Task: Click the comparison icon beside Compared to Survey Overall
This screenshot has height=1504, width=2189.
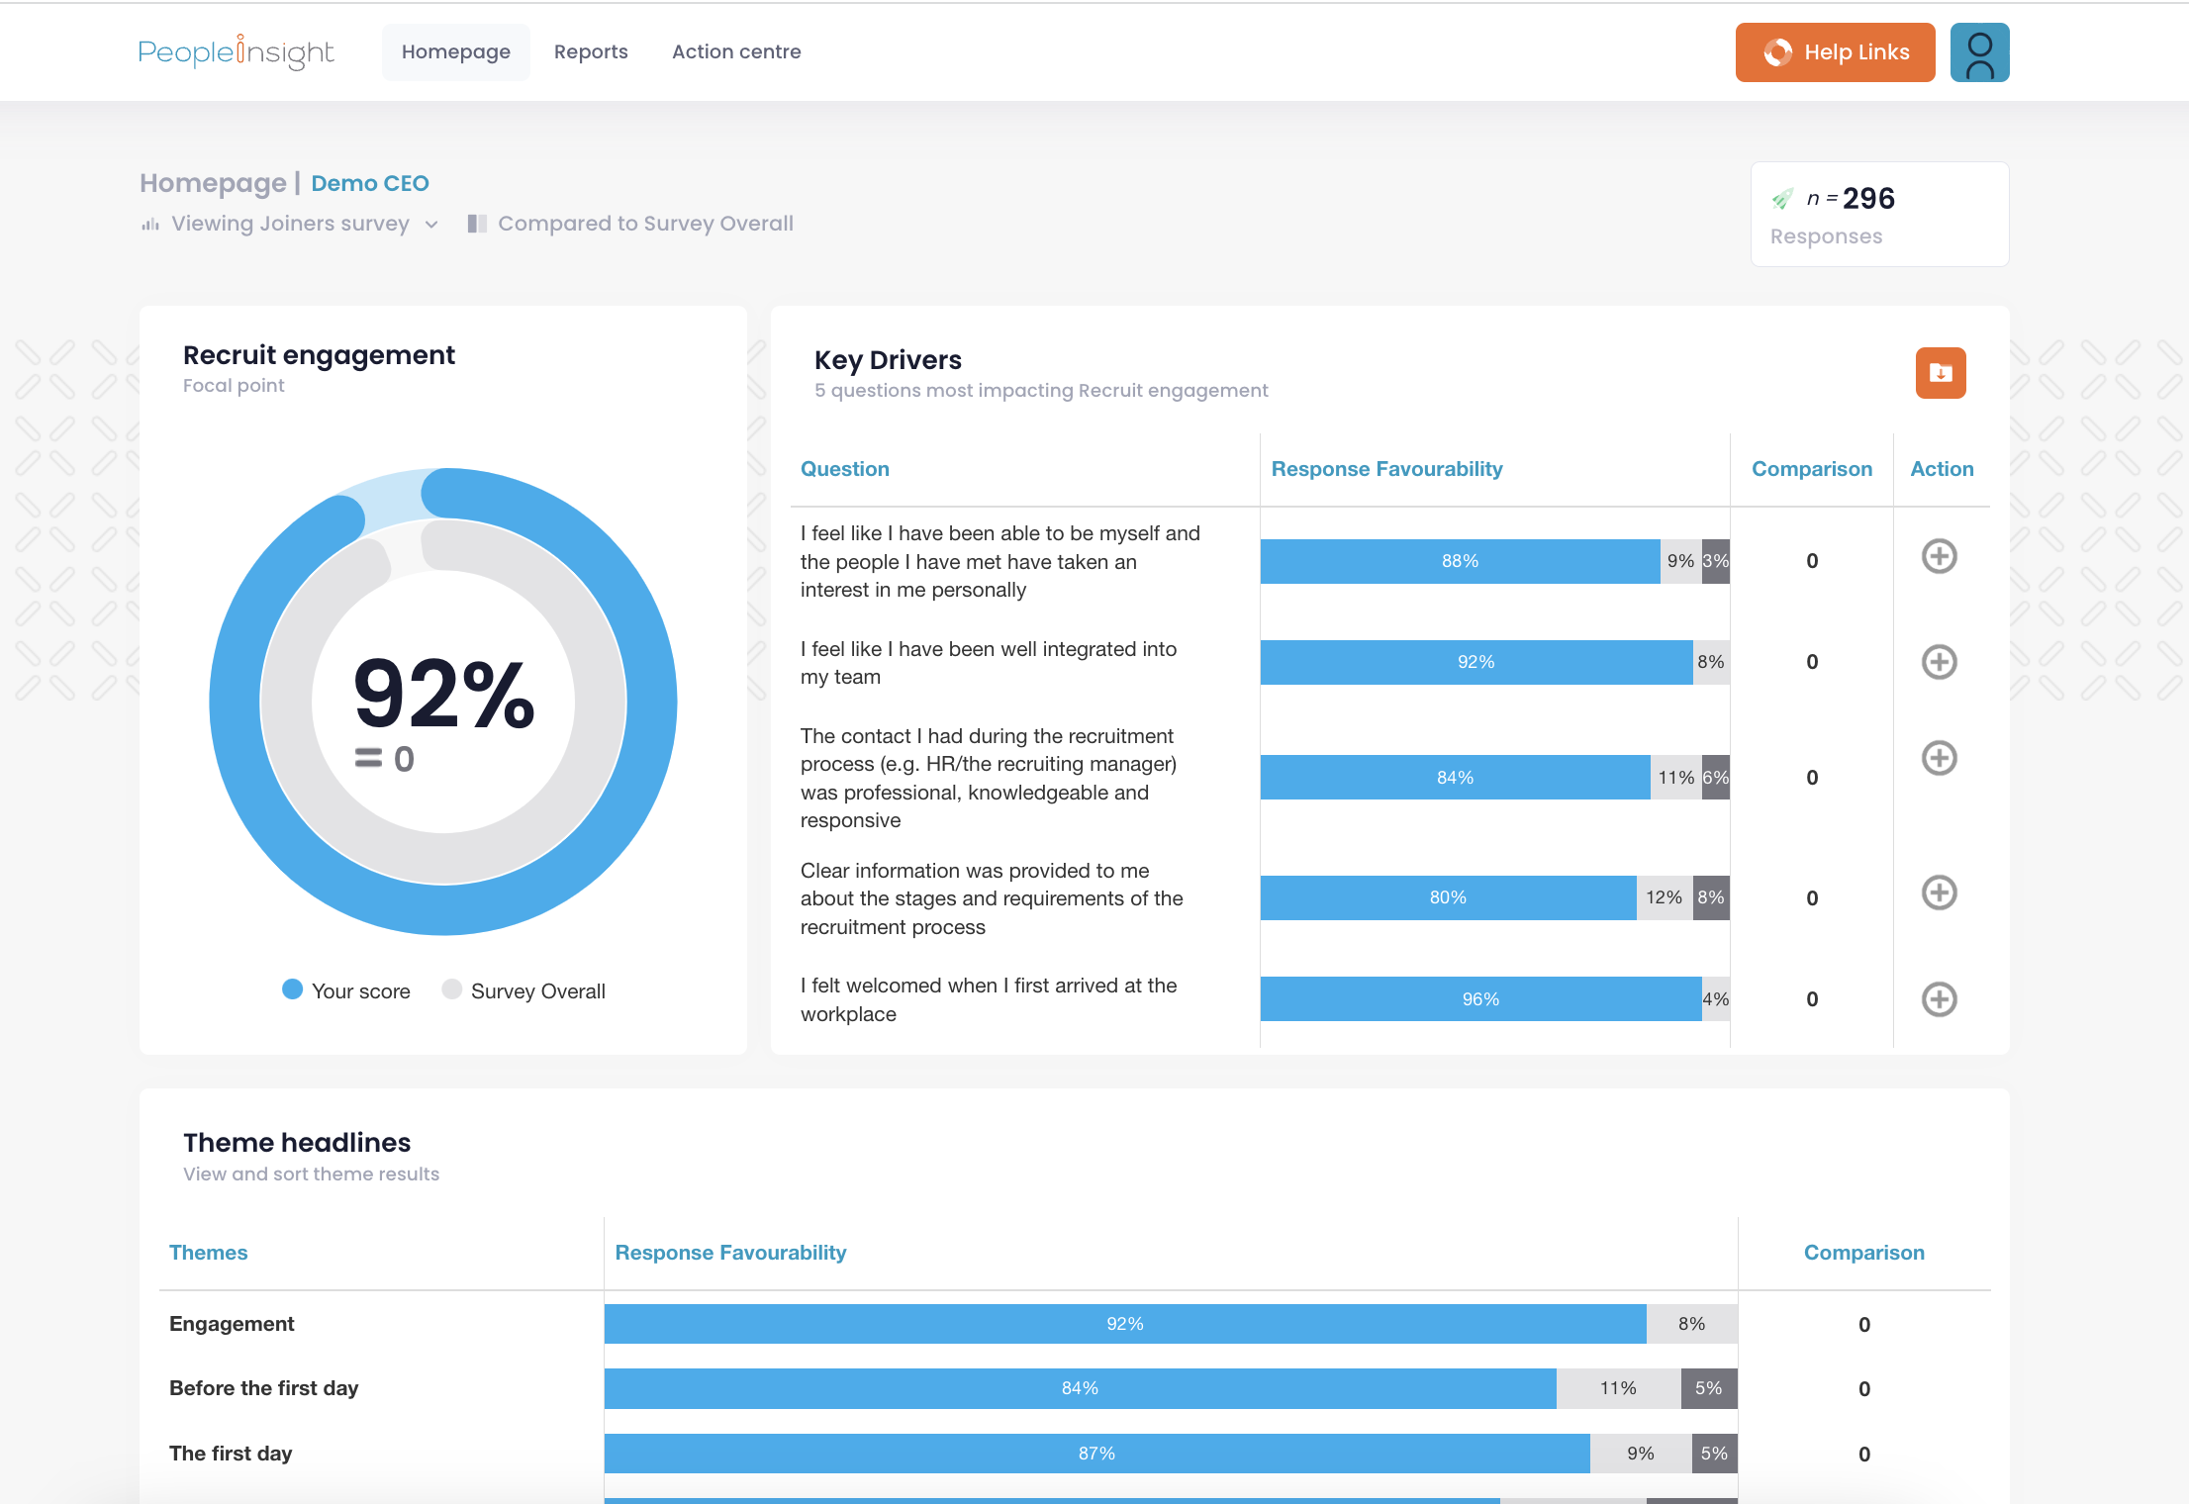Action: pos(477,224)
